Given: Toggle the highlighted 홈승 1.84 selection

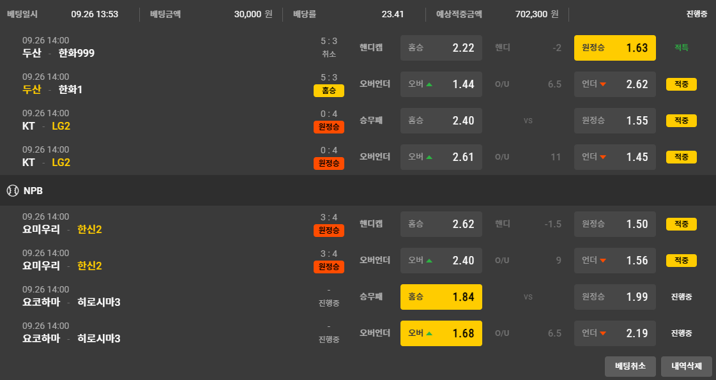Looking at the screenshot, I should (x=441, y=297).
